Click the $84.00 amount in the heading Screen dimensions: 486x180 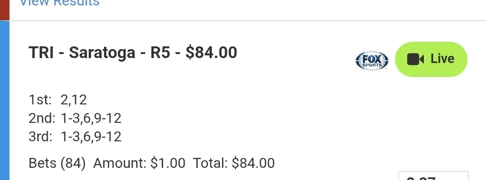[x=211, y=52]
